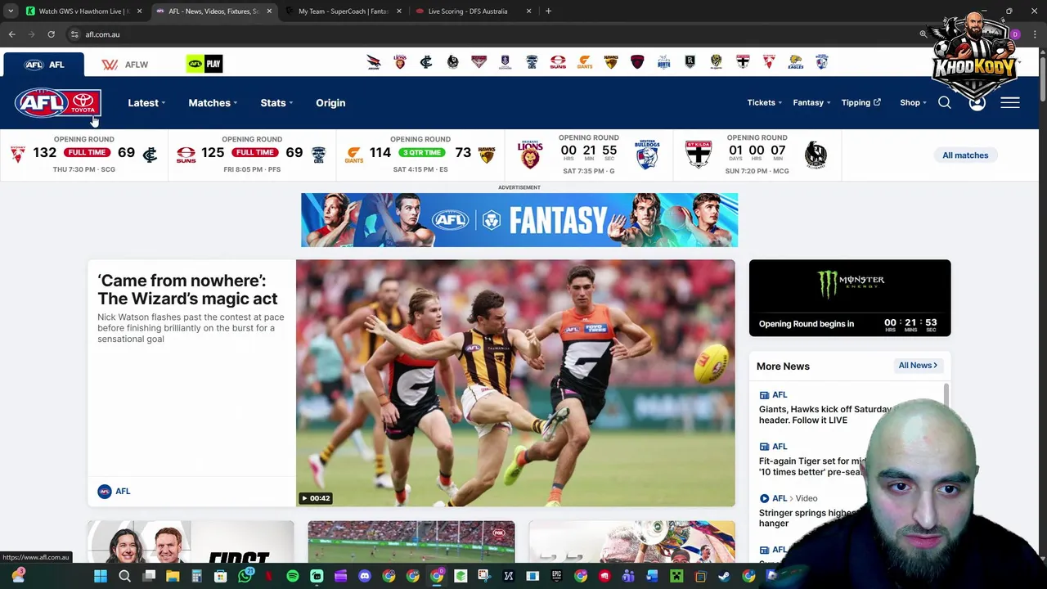Viewport: 1047px width, 589px height.
Task: Open Giants, Hawks kick off Saturday story
Action: pos(826,415)
